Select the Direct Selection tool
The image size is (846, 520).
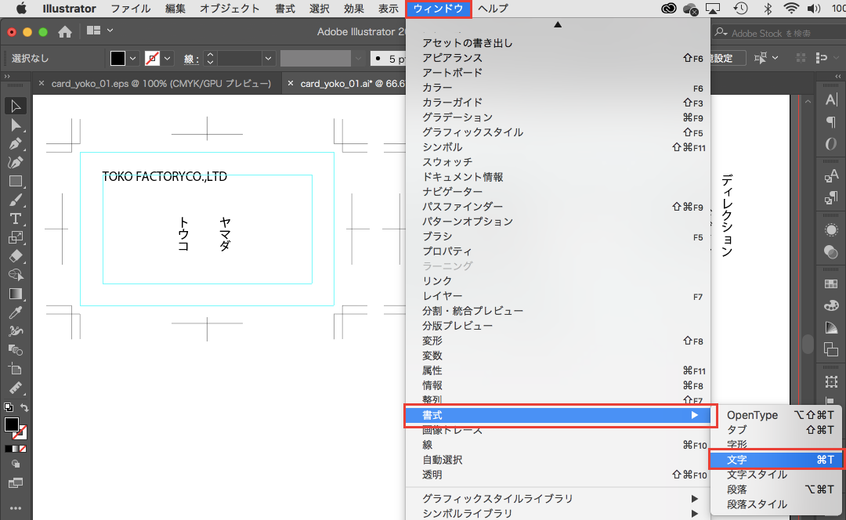pyautogui.click(x=15, y=125)
